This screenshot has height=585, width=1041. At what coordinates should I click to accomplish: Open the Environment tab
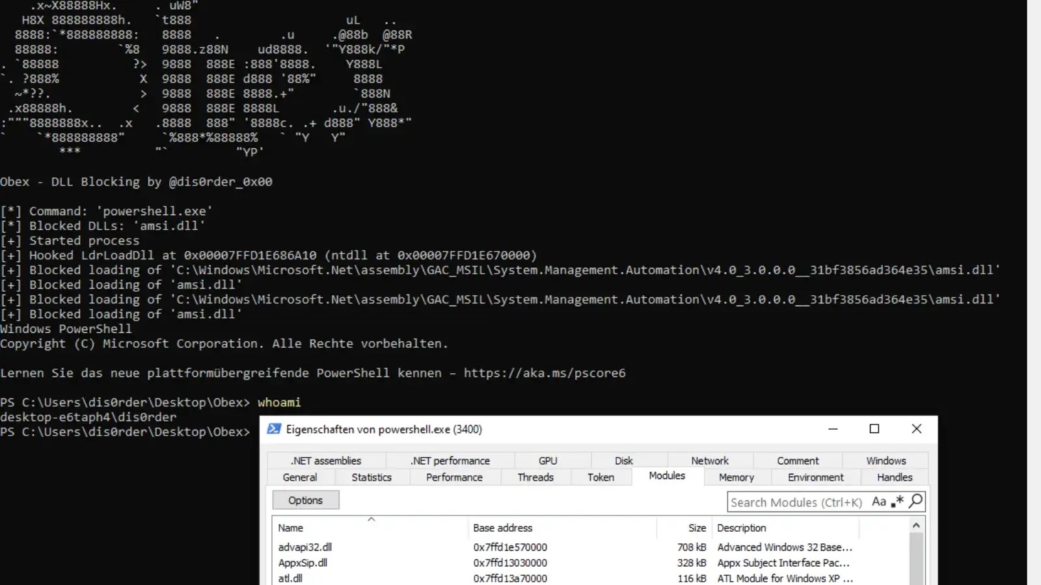[815, 477]
